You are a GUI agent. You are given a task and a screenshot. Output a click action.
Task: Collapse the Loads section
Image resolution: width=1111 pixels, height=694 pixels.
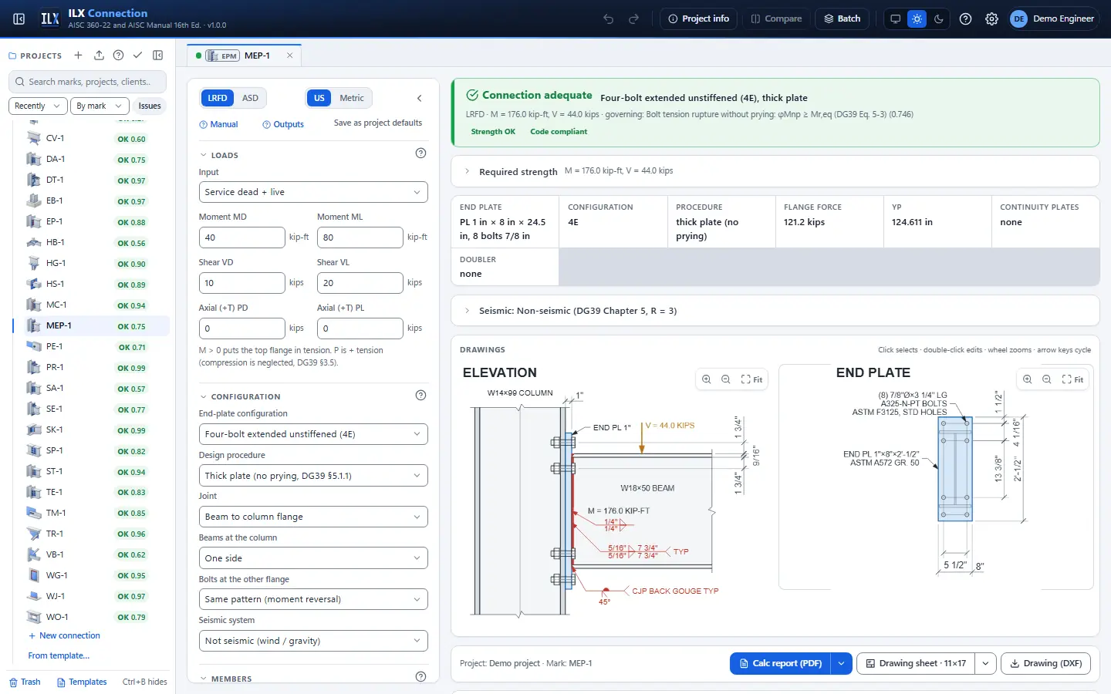click(x=219, y=155)
